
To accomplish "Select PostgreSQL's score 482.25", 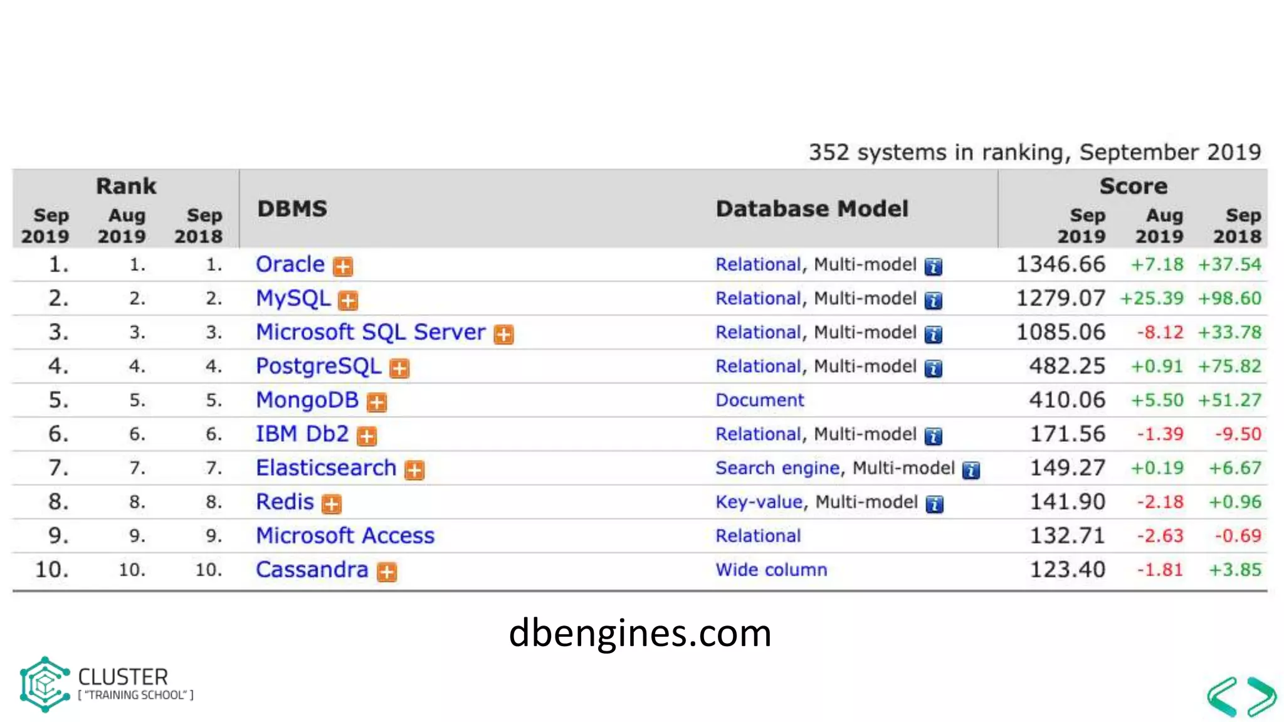I will click(x=1068, y=366).
